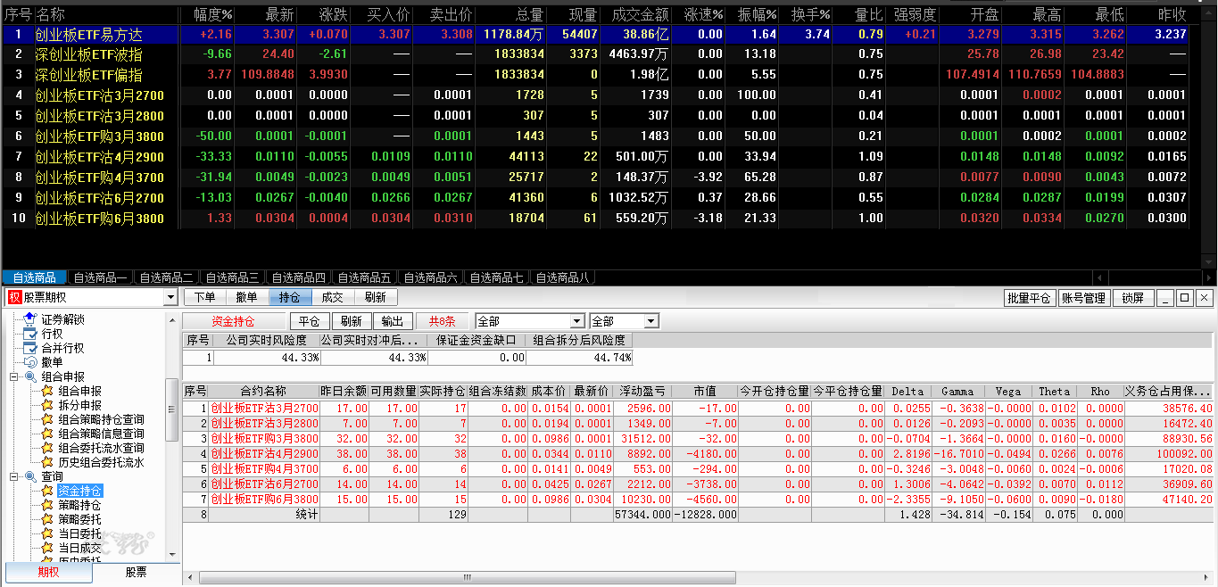Image resolution: width=1218 pixels, height=587 pixels.
Task: Open the 成交 trades tab
Action: point(333,297)
